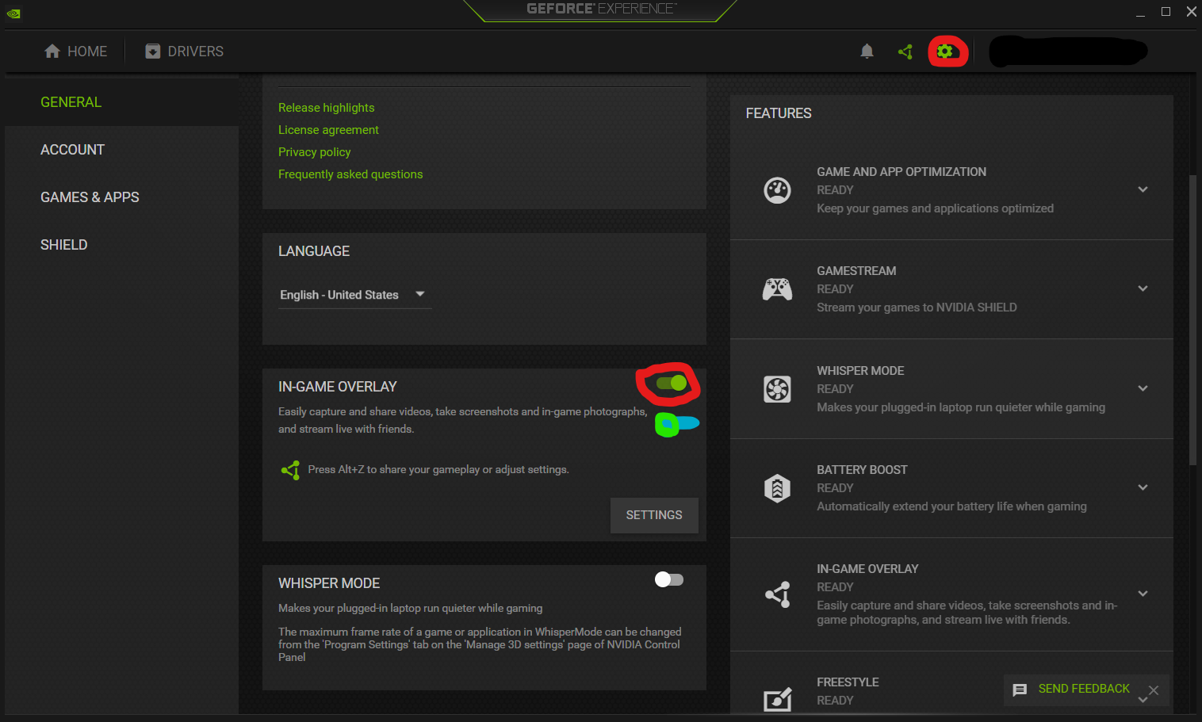This screenshot has height=722, width=1202.
Task: Click the NVIDIA logo in the corner
Action: coord(13,13)
